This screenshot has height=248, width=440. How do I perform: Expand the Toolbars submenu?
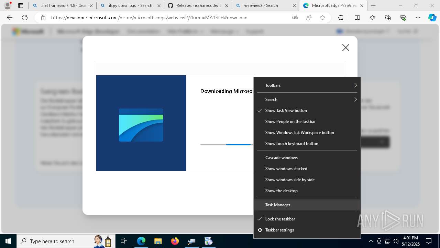307,85
